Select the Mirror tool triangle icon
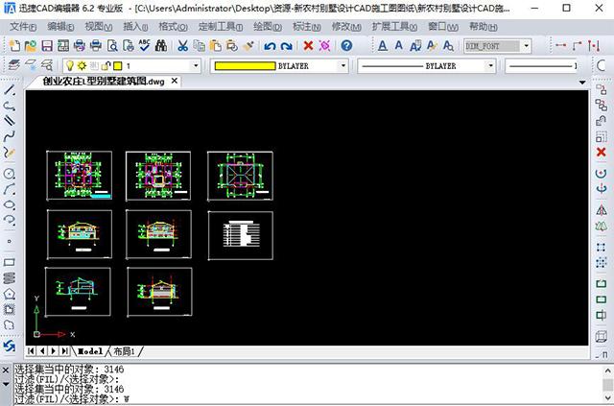 [x=602, y=210]
